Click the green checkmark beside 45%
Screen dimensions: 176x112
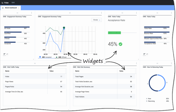(121, 44)
